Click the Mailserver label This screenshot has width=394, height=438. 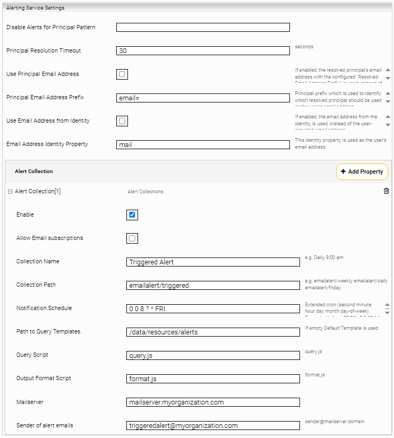(x=30, y=402)
